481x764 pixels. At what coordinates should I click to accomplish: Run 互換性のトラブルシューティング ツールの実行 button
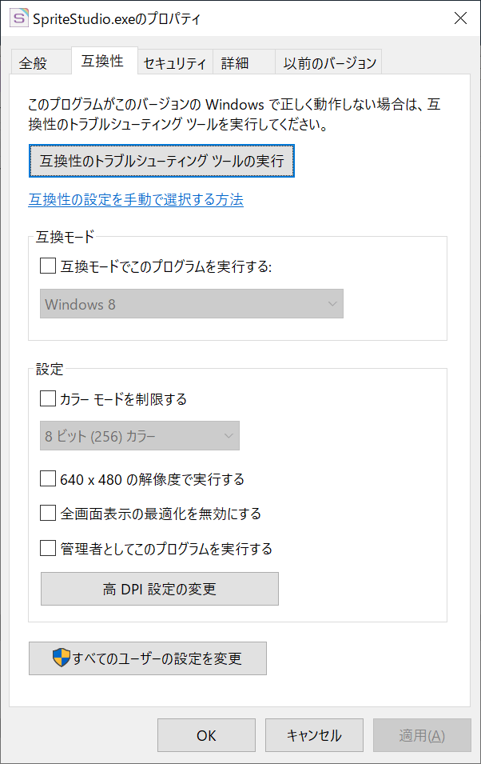tap(161, 161)
